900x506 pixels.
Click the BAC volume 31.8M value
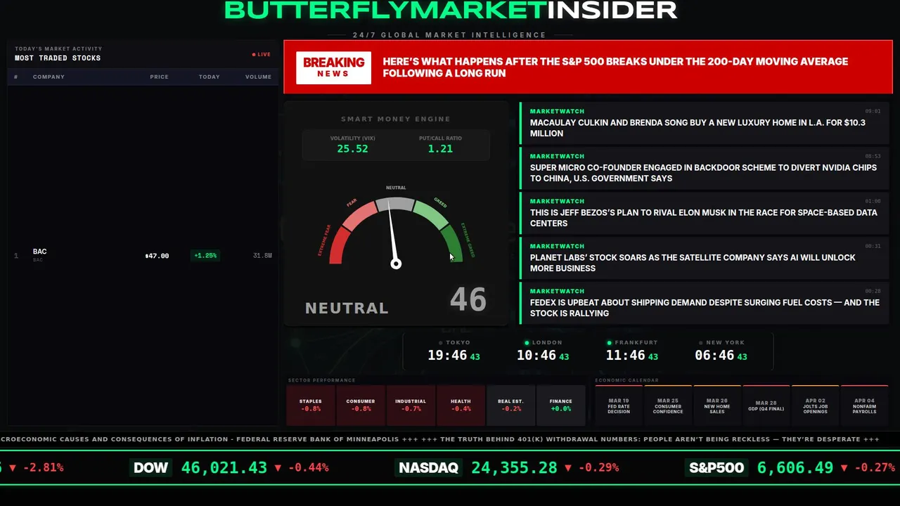262,256
